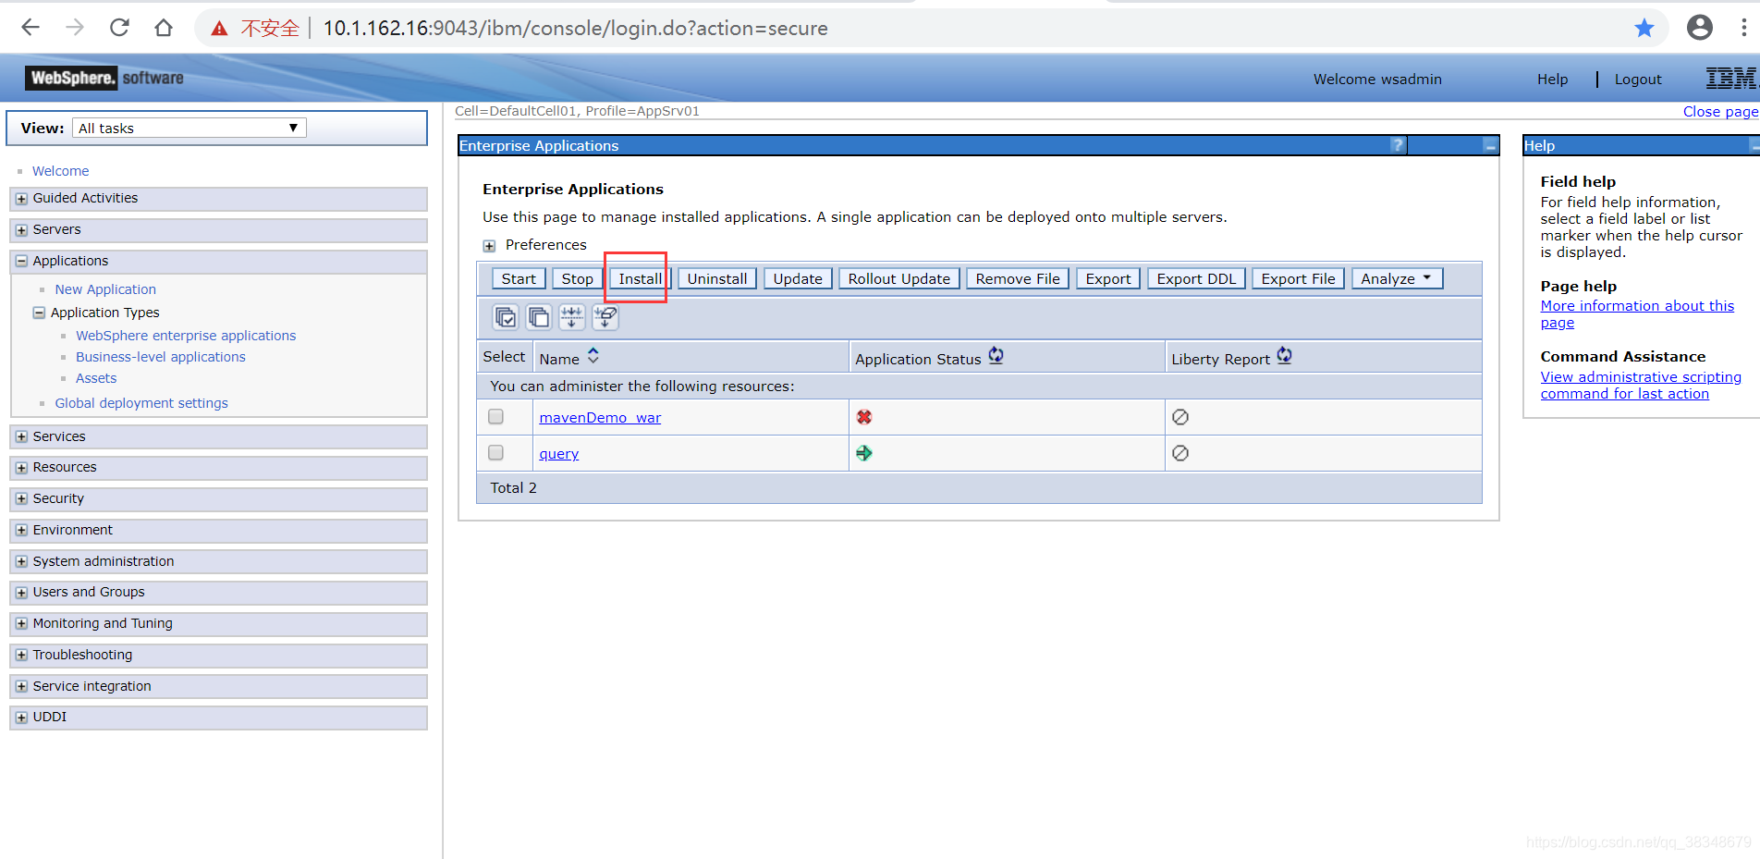
Task: Click the green started status icon of query
Action: click(864, 453)
